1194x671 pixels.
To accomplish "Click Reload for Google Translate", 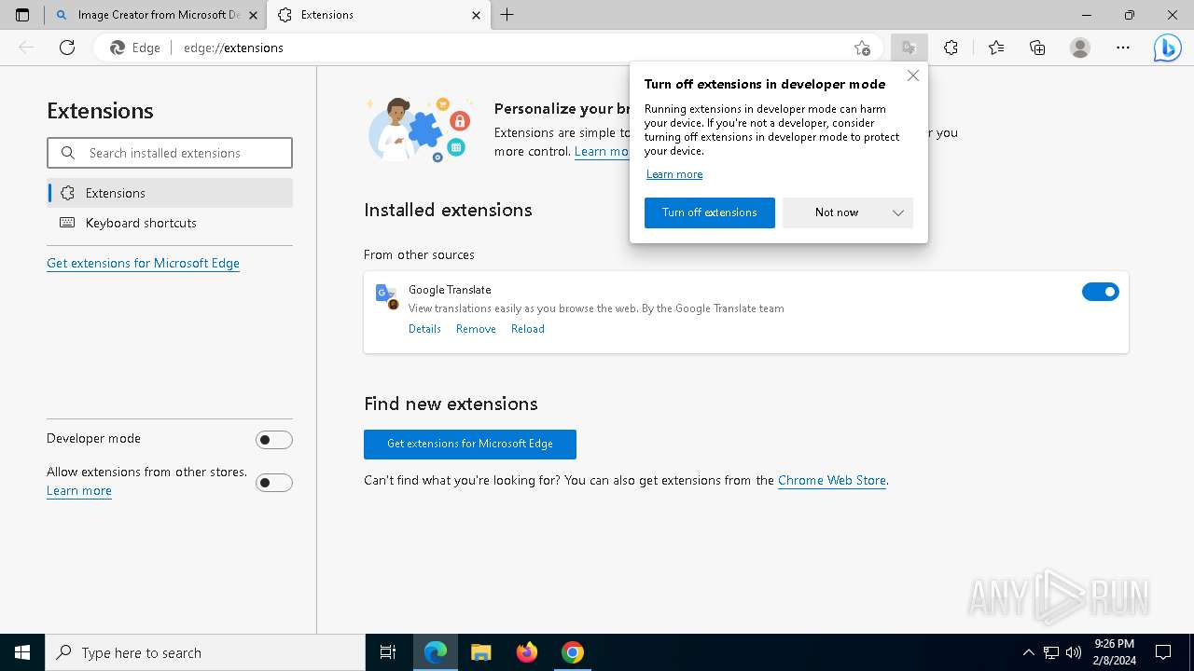I will (528, 329).
